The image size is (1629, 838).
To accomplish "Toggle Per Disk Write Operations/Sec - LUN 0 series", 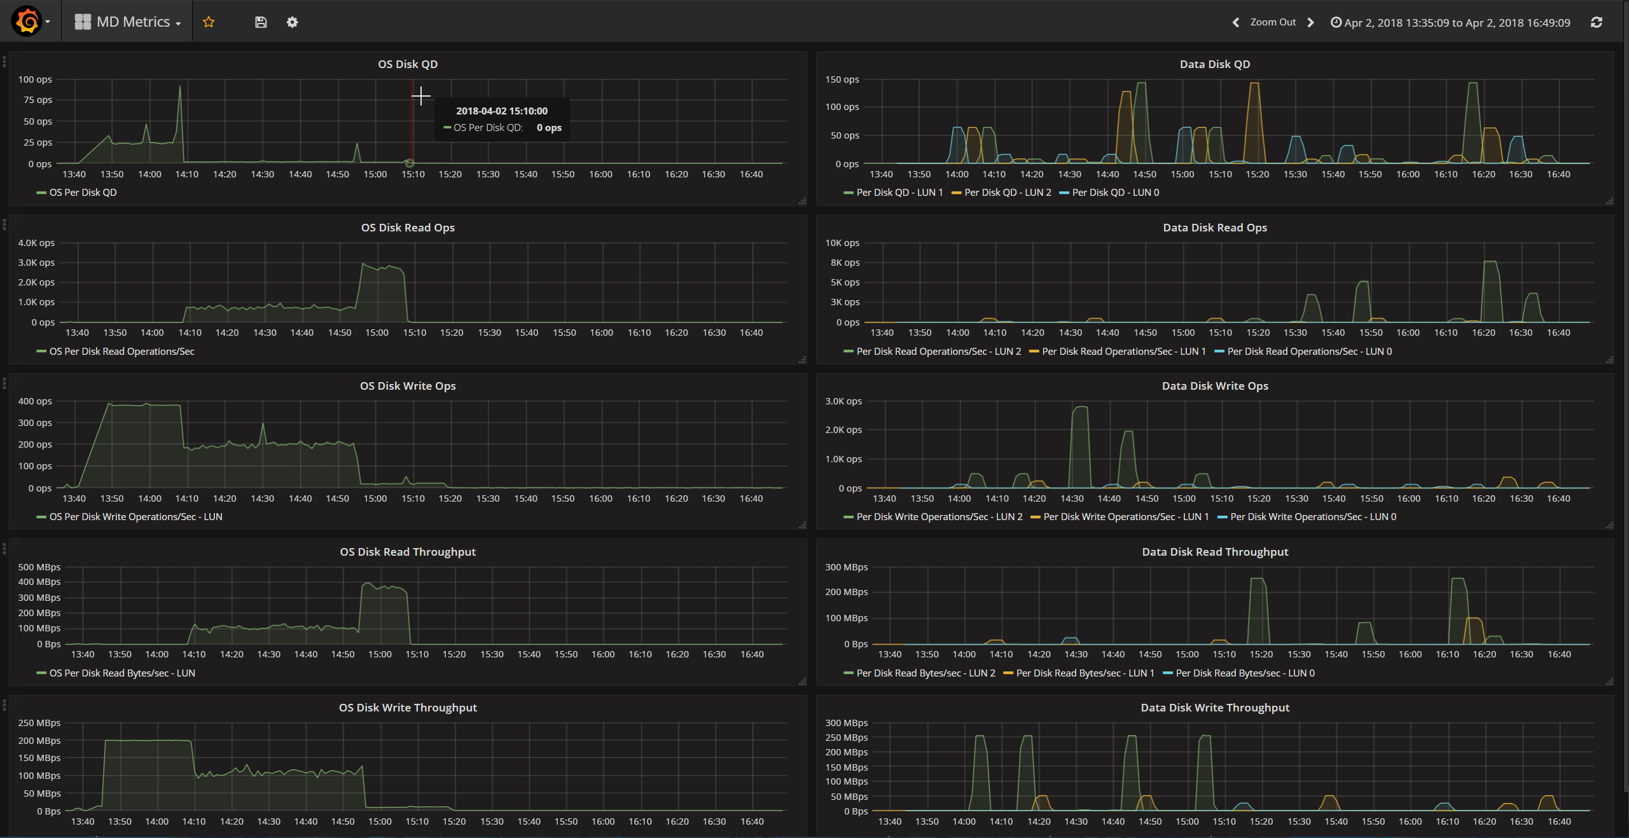I will pyautogui.click(x=1313, y=516).
